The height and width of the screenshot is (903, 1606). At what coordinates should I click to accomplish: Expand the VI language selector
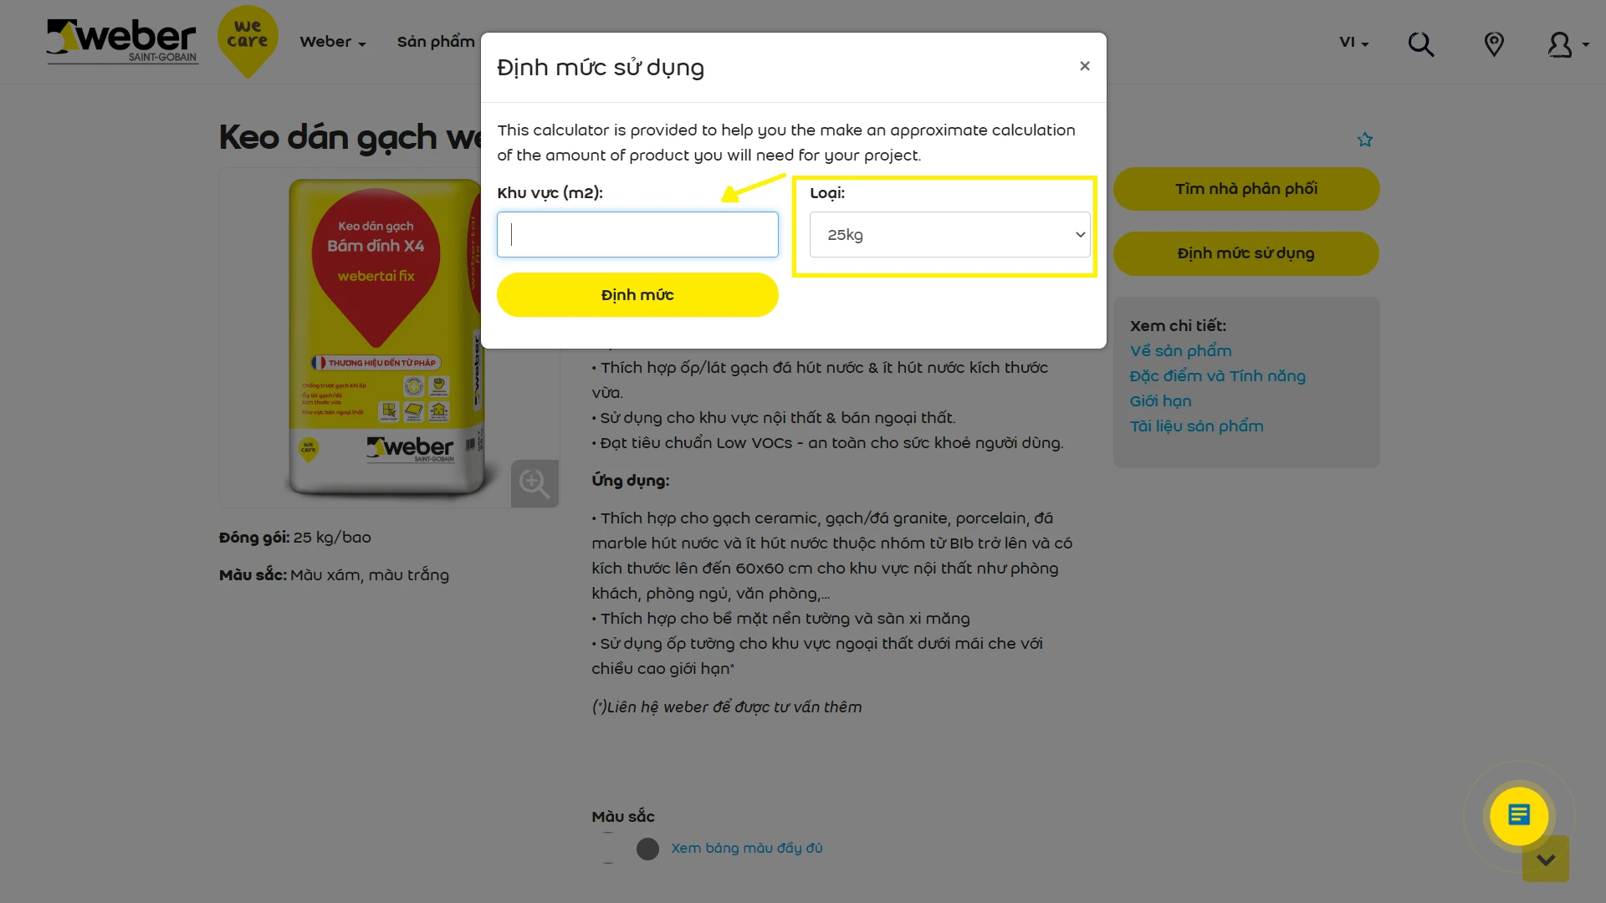pos(1353,42)
